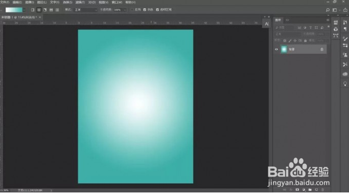The height and width of the screenshot is (195, 349).
Task: Click create new layer icon at bottom
Action: 316,190
